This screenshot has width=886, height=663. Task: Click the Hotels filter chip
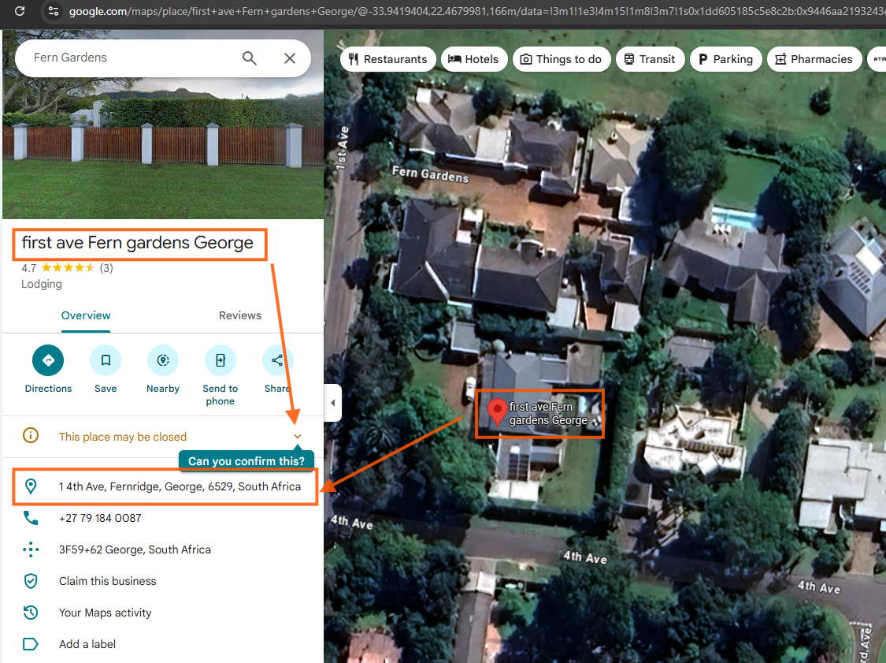click(473, 59)
